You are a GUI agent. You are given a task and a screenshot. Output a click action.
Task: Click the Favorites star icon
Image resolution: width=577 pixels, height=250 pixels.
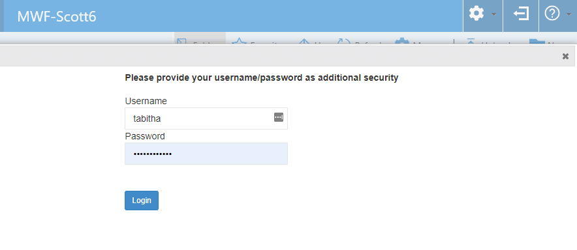(x=238, y=42)
